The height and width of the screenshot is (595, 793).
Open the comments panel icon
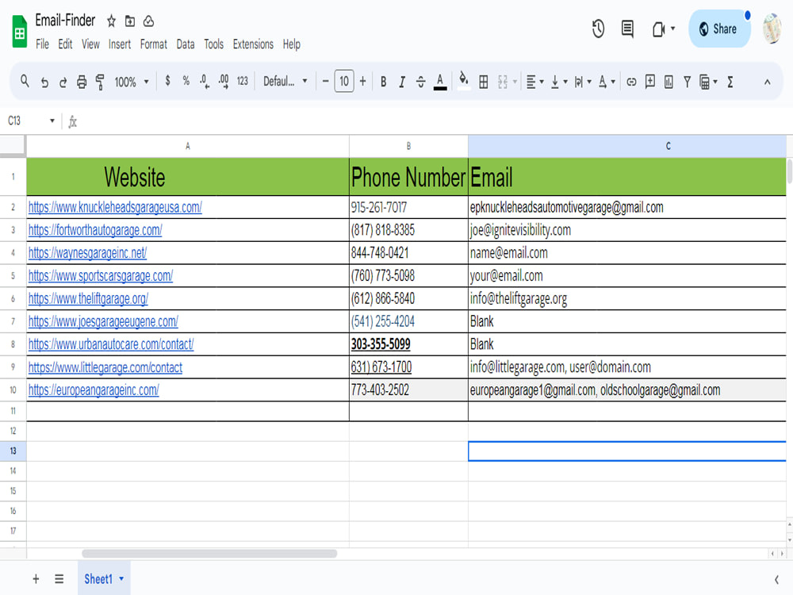click(627, 29)
